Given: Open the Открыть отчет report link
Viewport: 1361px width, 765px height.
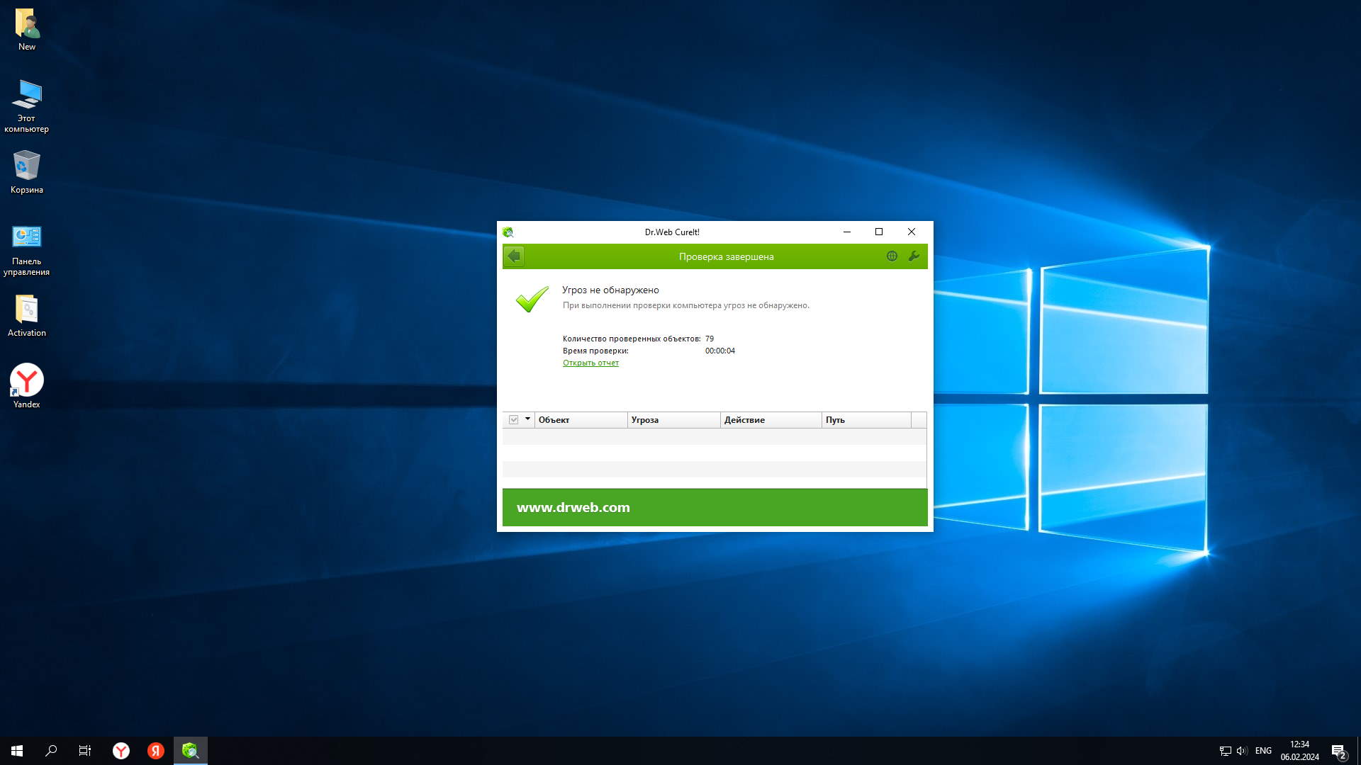Looking at the screenshot, I should pos(590,363).
